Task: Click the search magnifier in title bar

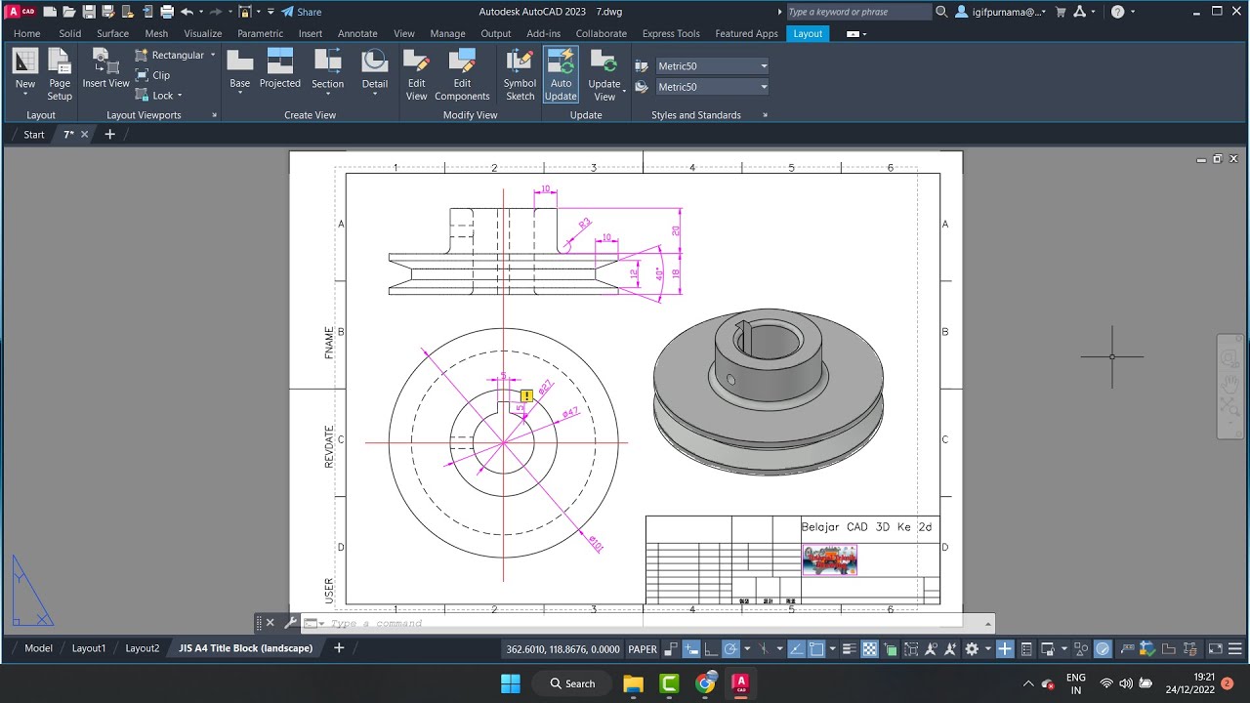Action: 941,12
